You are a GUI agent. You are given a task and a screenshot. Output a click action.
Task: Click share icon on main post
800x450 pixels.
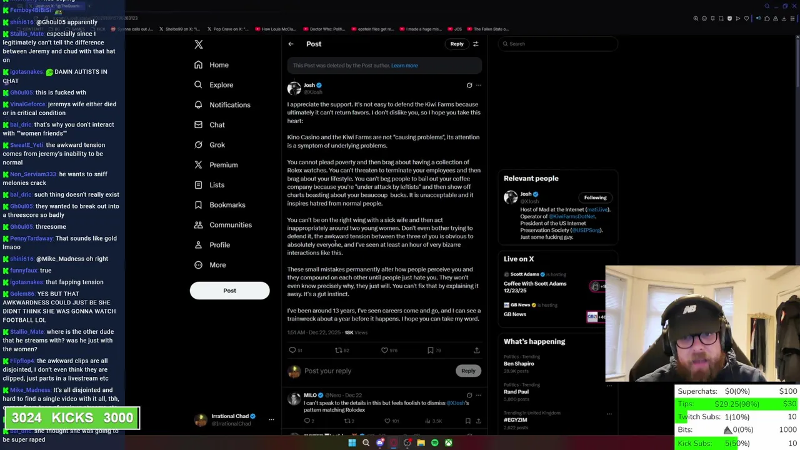coord(476,351)
